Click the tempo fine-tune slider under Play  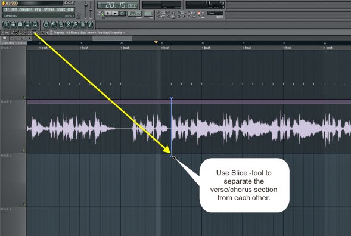pyautogui.click(x=103, y=18)
